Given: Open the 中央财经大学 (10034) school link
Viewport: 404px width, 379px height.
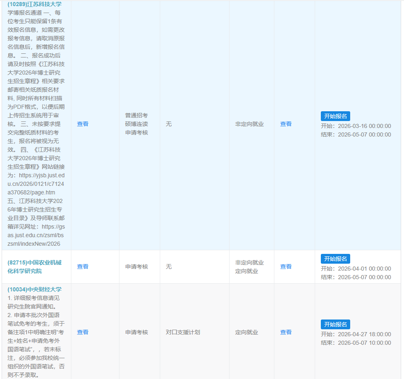Looking at the screenshot, I should click(x=35, y=289).
